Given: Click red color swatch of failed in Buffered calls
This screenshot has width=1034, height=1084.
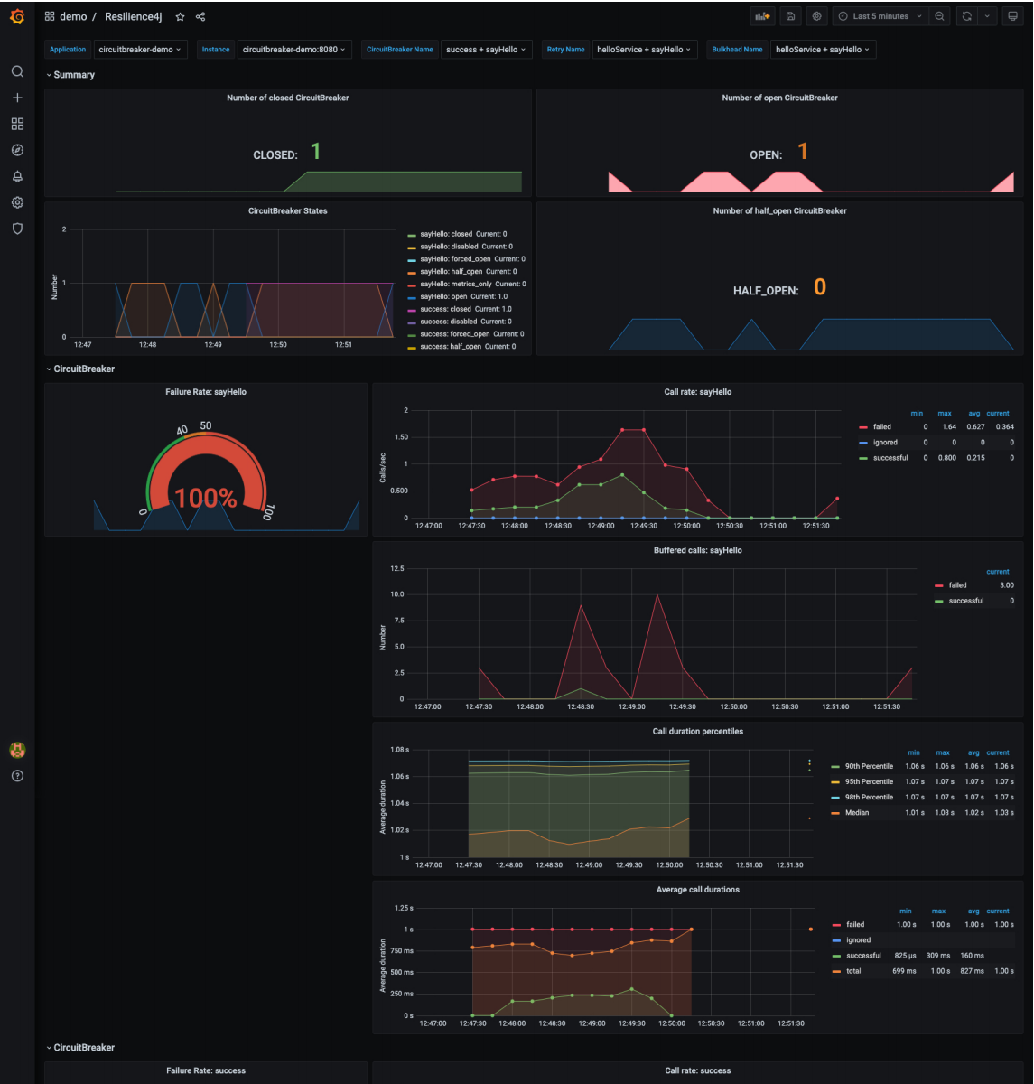Looking at the screenshot, I should 939,585.
